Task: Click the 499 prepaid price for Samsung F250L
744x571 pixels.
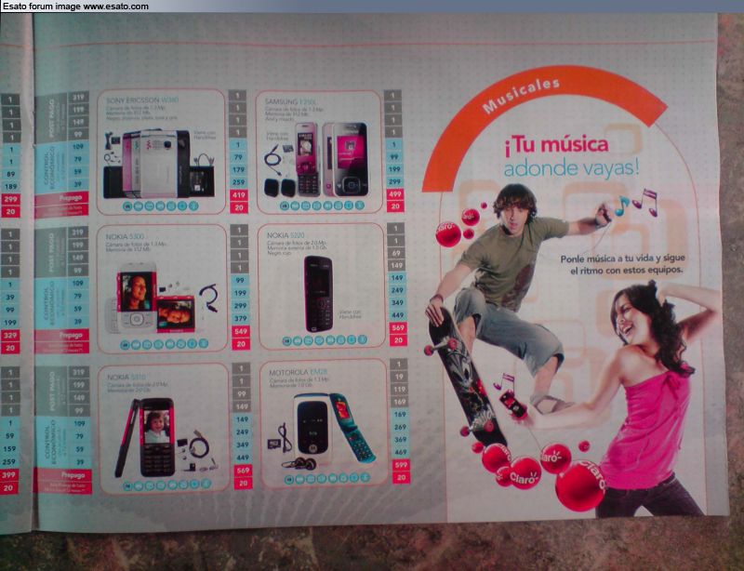Action: point(394,193)
